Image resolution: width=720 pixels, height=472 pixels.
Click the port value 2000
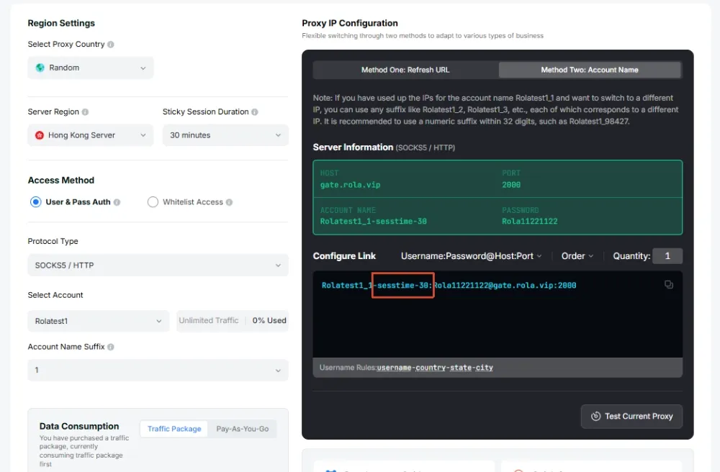click(x=511, y=185)
